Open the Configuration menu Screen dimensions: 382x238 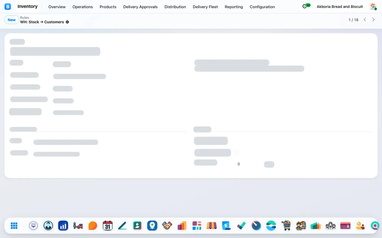pyautogui.click(x=262, y=7)
